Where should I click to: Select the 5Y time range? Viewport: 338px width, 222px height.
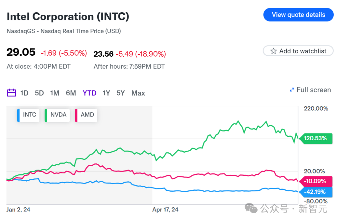coord(120,93)
